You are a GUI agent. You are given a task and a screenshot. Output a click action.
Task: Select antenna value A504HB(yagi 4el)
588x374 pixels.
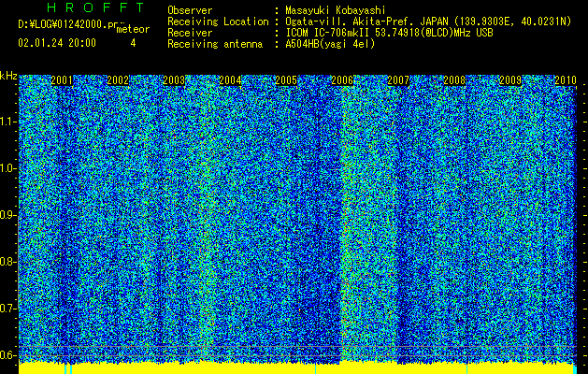click(x=330, y=44)
